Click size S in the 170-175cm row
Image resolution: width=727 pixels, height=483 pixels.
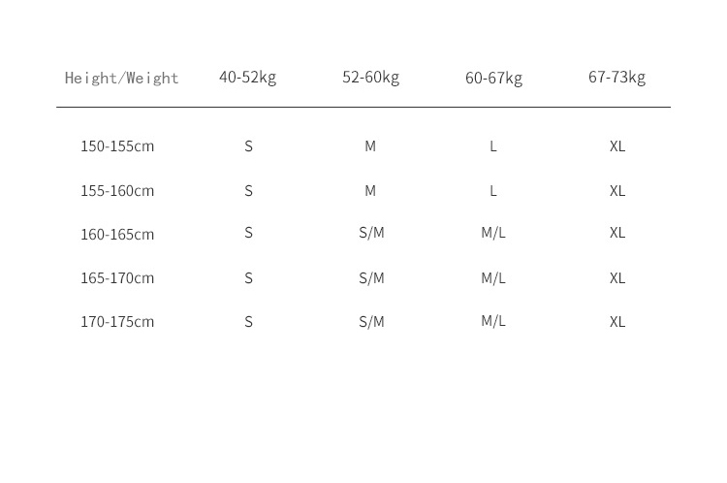[x=248, y=322]
